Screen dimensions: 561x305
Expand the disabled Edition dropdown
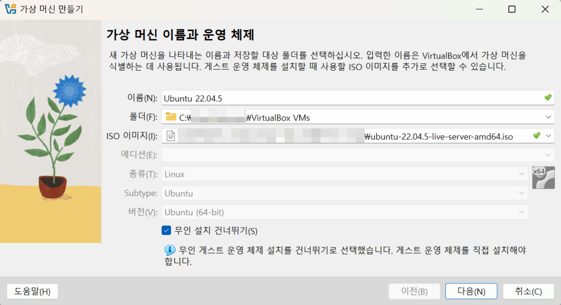(548, 155)
